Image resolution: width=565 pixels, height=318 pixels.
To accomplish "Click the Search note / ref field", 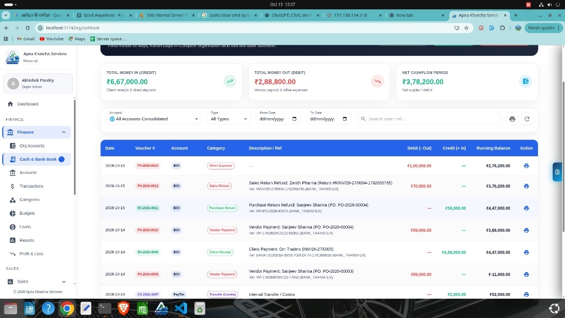I will point(429,119).
